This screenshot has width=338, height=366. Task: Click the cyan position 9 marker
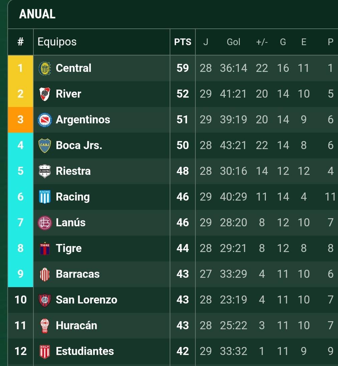[x=20, y=274]
